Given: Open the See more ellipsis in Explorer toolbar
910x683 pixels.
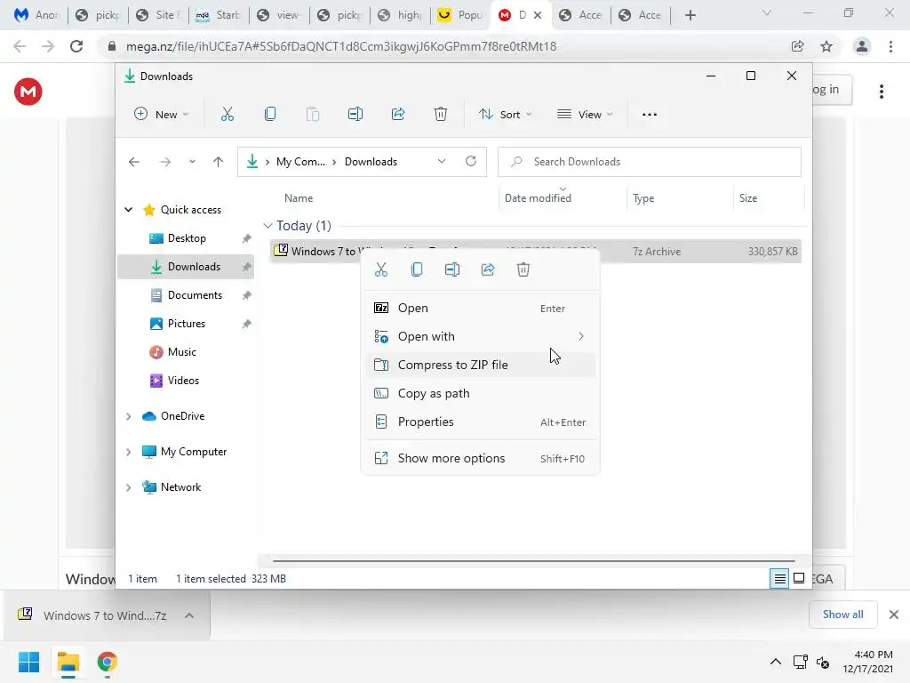Looking at the screenshot, I should (650, 115).
